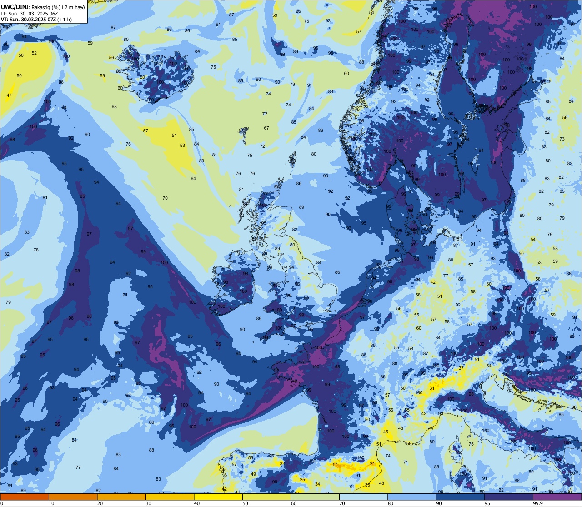Image resolution: width=582 pixels, height=507 pixels.
Task: Click the humidity value 67 on the map
Action: click(266, 128)
